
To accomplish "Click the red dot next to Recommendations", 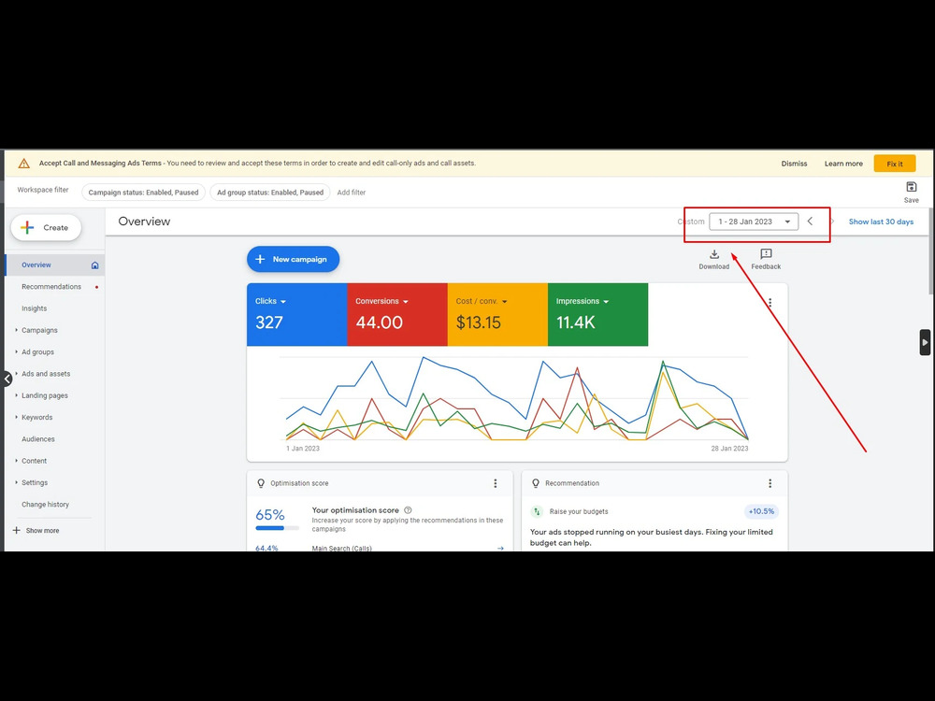I will 96,287.
